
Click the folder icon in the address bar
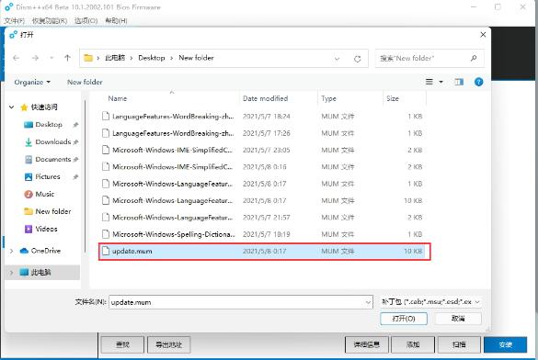(88, 58)
